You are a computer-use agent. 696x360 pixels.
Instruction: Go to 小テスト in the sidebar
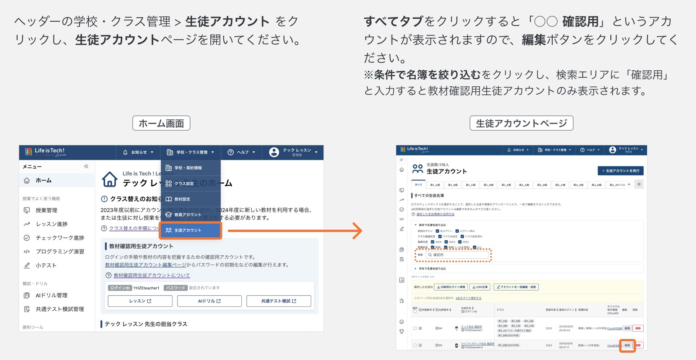tap(46, 265)
